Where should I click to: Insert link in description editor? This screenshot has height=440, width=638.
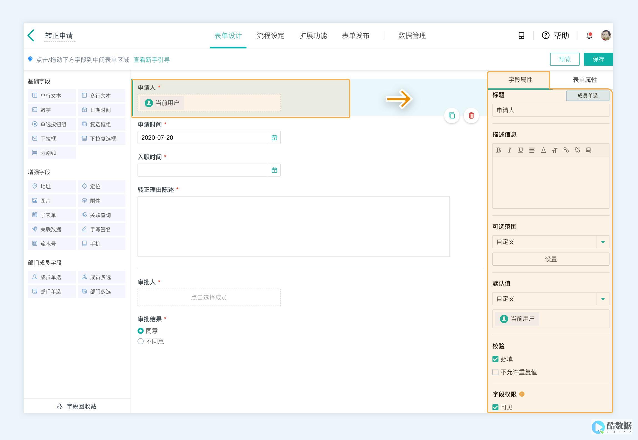point(566,150)
